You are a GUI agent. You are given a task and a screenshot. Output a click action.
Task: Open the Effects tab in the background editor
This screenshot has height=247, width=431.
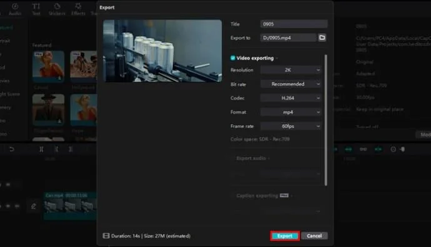pos(78,9)
